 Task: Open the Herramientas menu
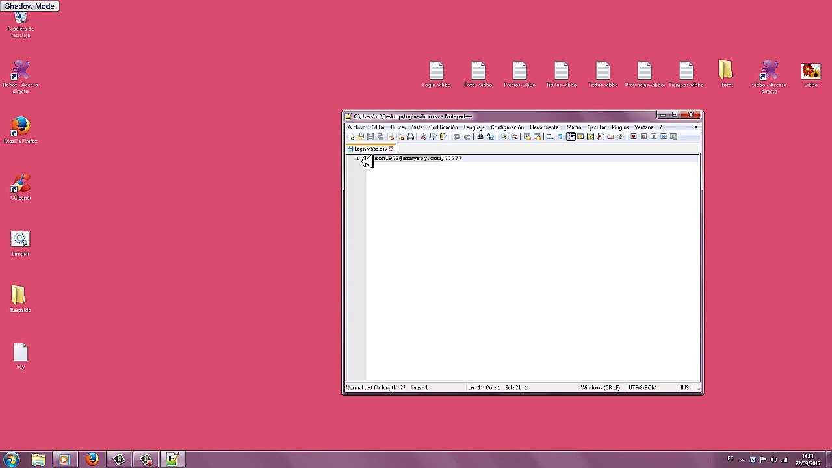[x=545, y=127]
